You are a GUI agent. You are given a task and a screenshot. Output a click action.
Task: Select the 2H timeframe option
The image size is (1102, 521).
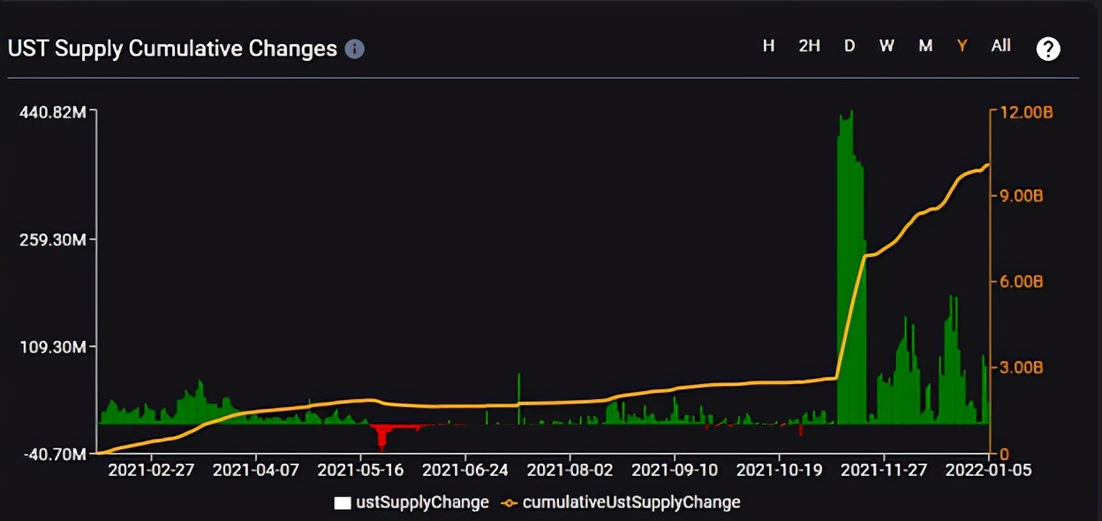(x=809, y=46)
